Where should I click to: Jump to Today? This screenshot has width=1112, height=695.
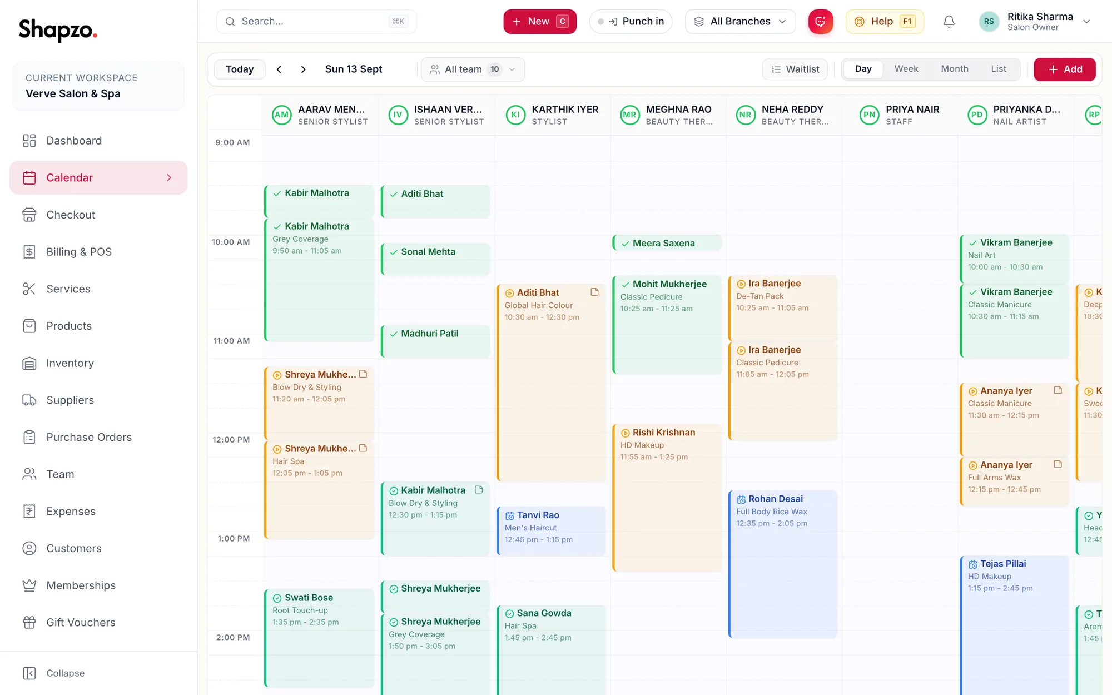pyautogui.click(x=240, y=69)
